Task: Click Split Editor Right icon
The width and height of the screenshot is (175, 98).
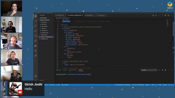Action: (168, 15)
